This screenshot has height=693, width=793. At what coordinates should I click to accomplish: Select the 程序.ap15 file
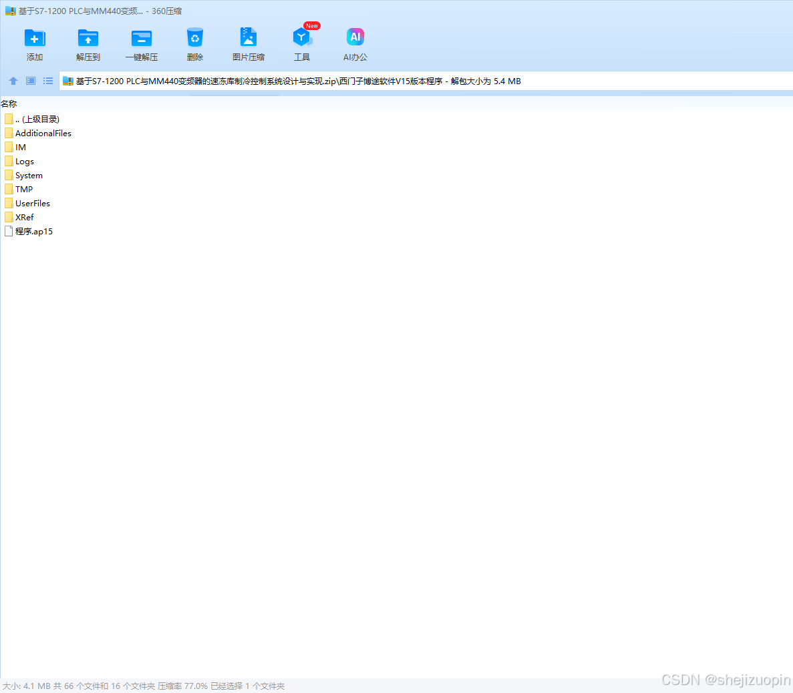tap(28, 232)
